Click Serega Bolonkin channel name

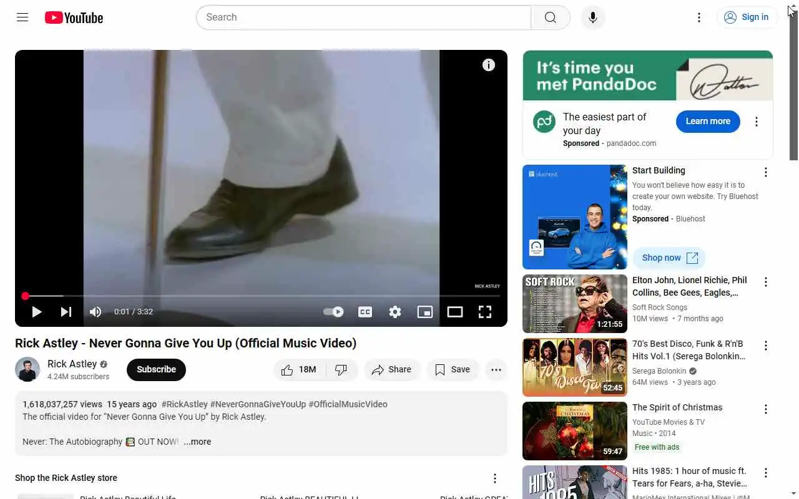coord(659,371)
